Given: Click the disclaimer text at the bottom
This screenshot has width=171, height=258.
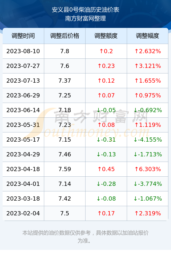Looking at the screenshot, I should (x=85, y=237).
